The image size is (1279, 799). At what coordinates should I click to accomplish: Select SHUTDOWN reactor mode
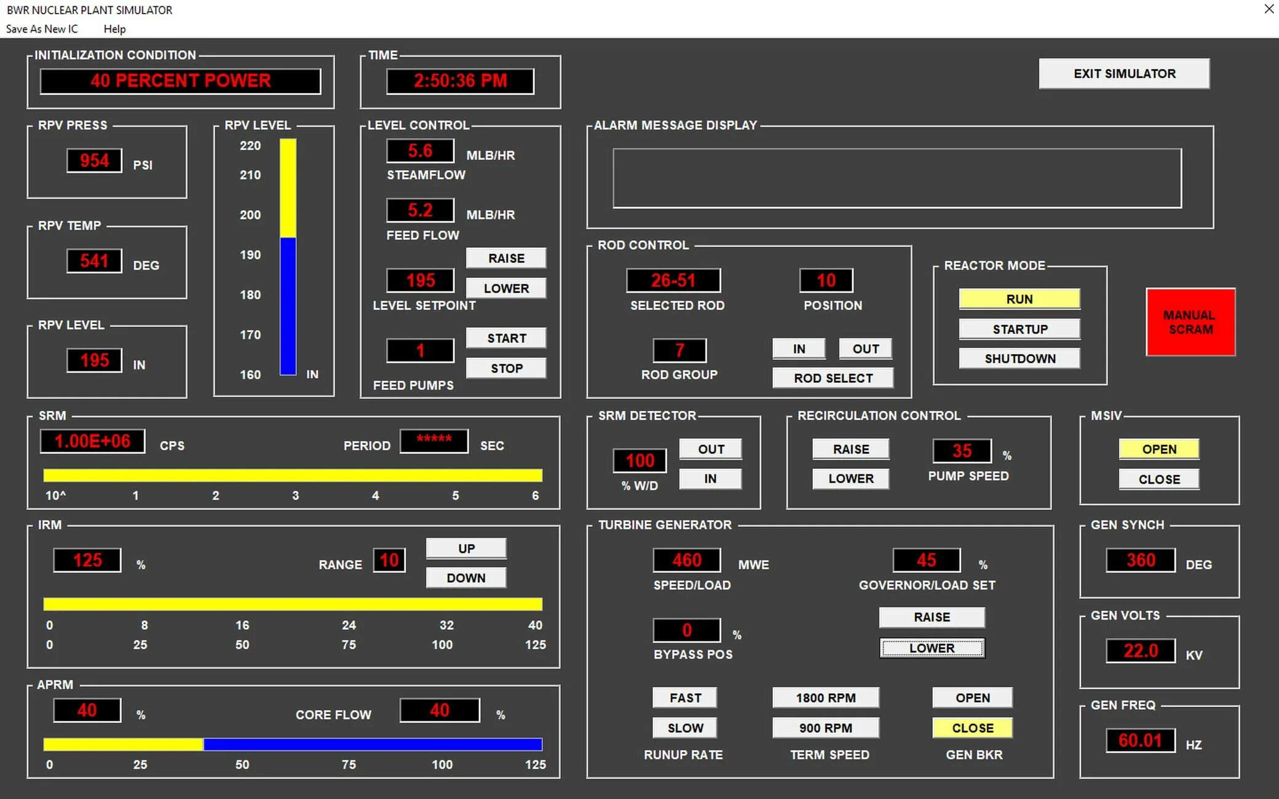click(x=1019, y=358)
